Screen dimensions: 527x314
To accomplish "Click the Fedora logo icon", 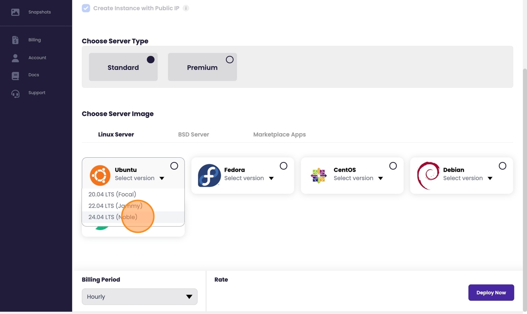I will click(209, 176).
